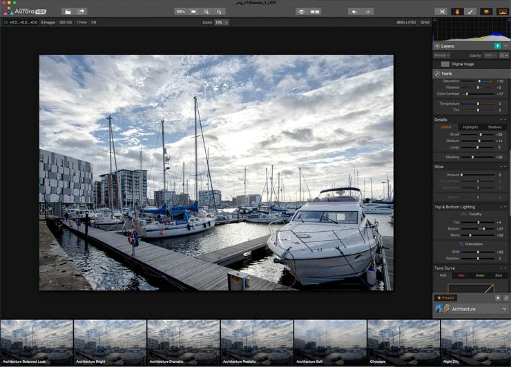Viewport: 511px width, 367px height.
Task: Click the Presets star button
Action: (445, 297)
